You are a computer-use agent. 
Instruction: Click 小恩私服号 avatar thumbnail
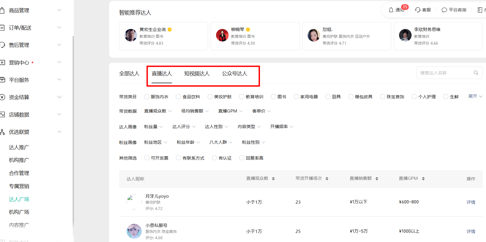tap(134, 231)
